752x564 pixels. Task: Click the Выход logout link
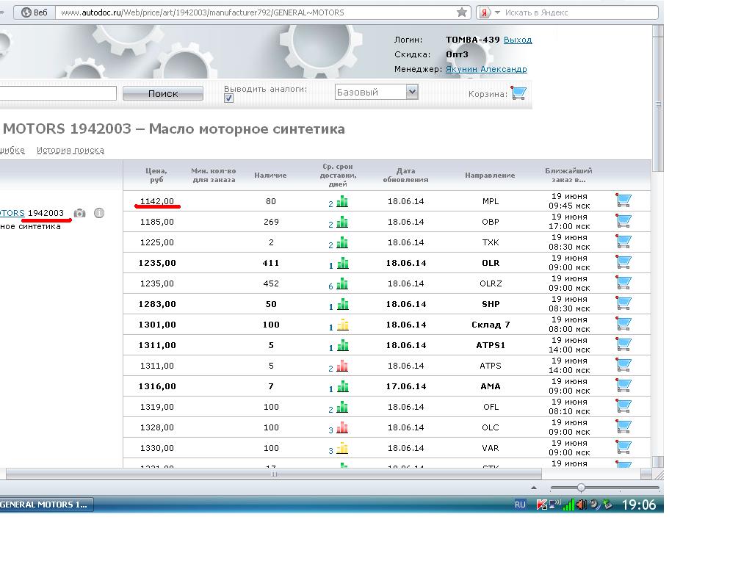[x=518, y=40]
